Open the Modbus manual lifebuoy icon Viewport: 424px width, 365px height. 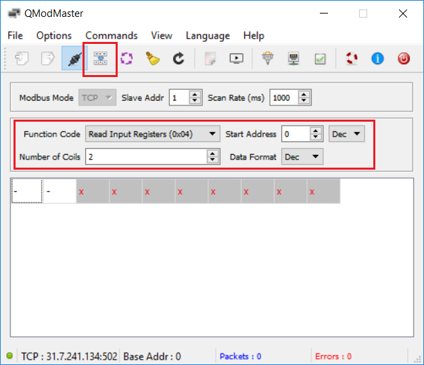(352, 58)
